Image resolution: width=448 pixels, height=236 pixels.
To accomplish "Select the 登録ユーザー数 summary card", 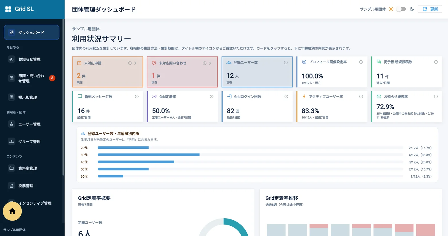I will pos(257,72).
